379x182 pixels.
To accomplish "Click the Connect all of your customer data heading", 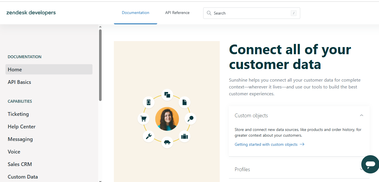I will point(290,57).
